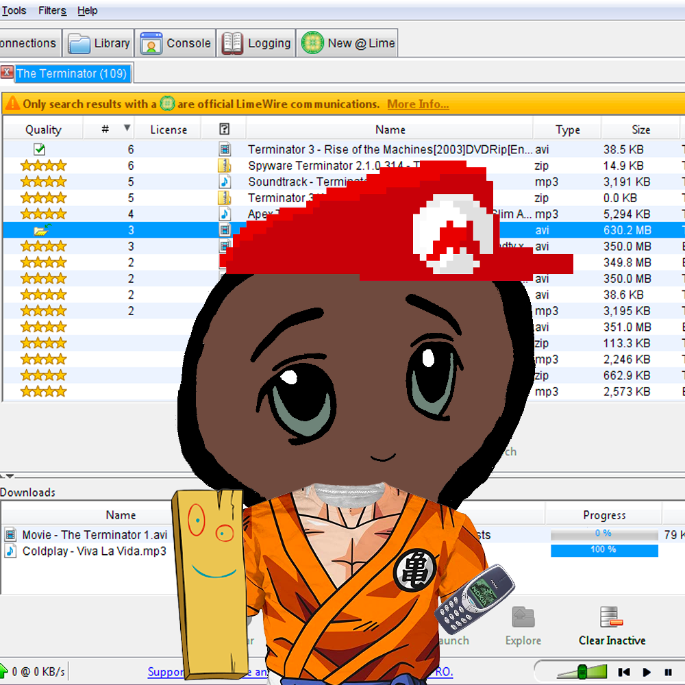The image size is (685, 685).
Task: Click the zip icon in the 0.0 KB row
Action: pos(225,198)
